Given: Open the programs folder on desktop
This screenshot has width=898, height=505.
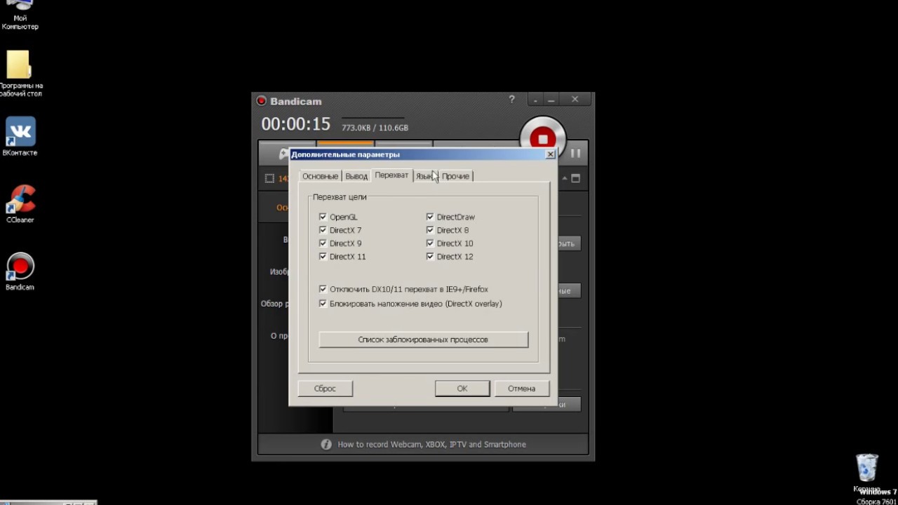Looking at the screenshot, I should click(x=20, y=74).
